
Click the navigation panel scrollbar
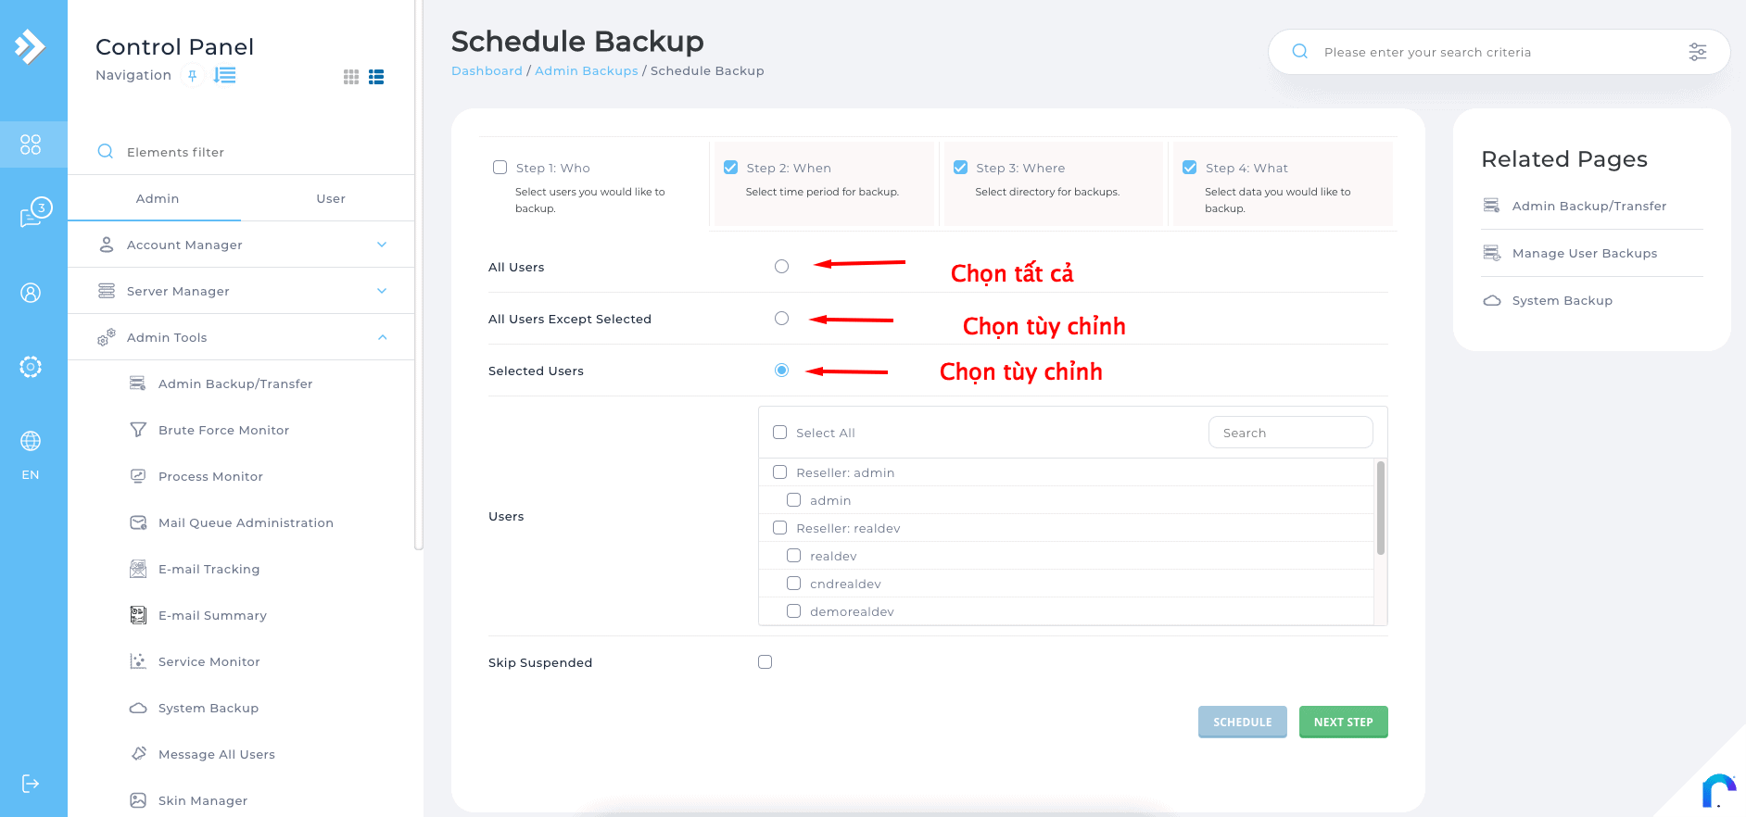(x=419, y=275)
